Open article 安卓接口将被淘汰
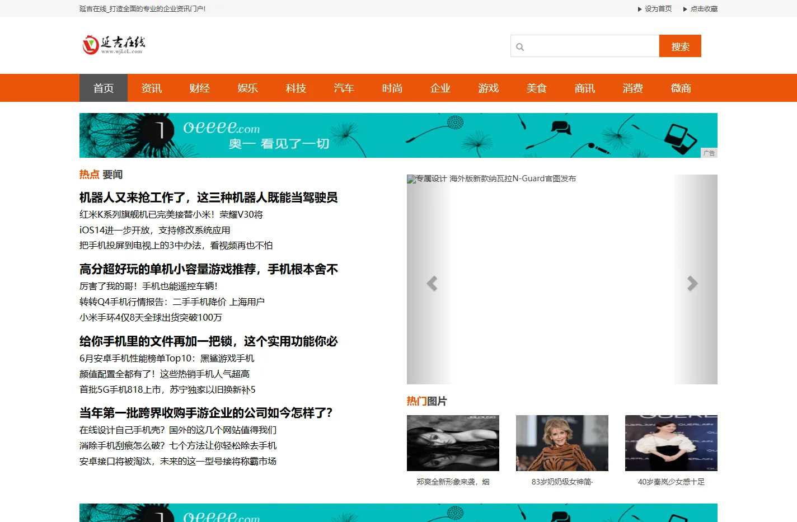The width and height of the screenshot is (797, 522). [x=178, y=461]
